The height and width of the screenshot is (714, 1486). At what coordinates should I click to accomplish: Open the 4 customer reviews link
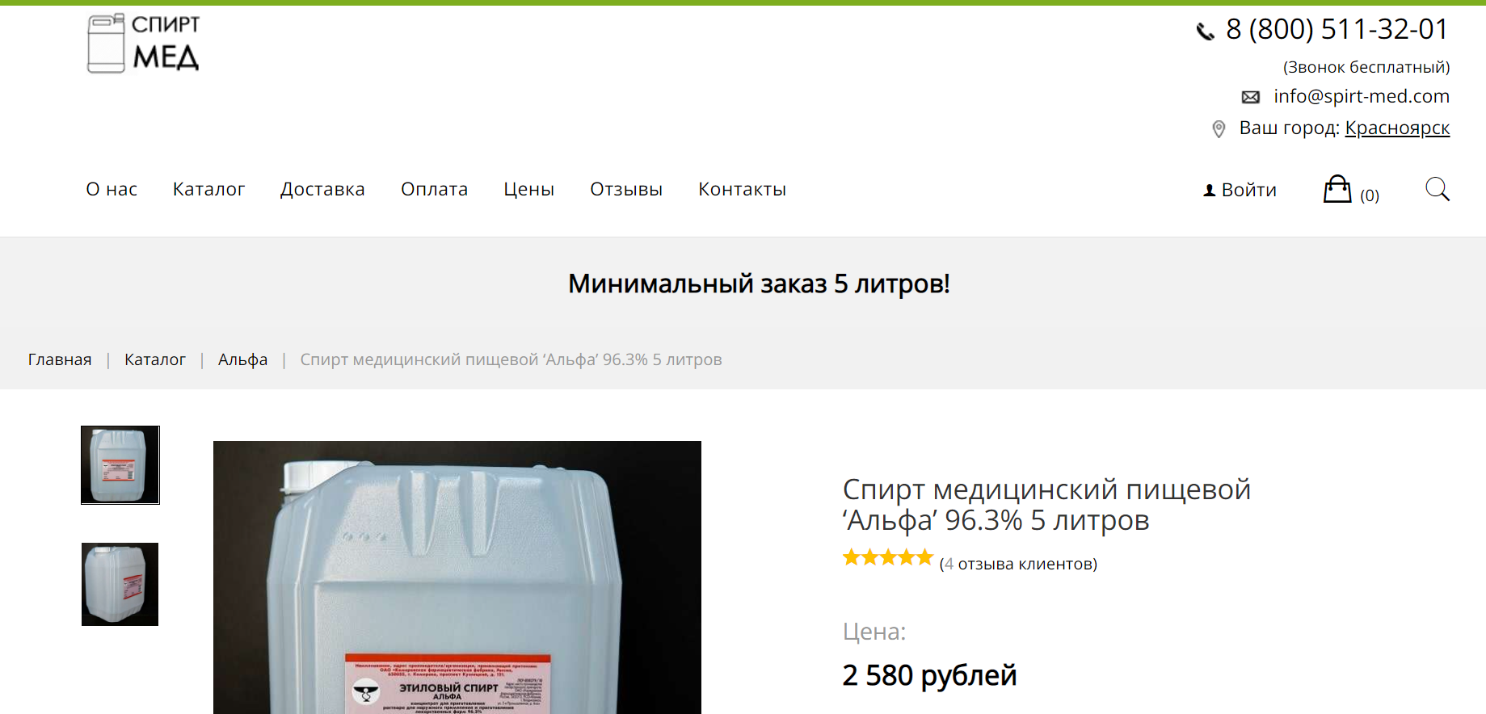click(1018, 564)
